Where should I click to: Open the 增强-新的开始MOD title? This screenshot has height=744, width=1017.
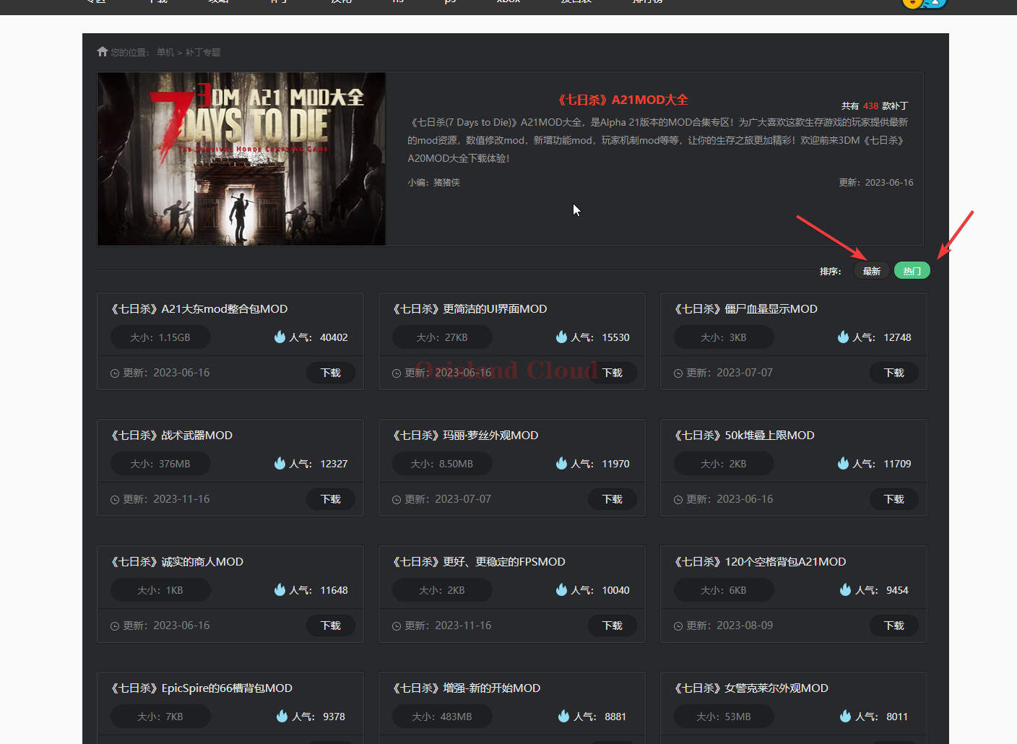click(x=467, y=688)
